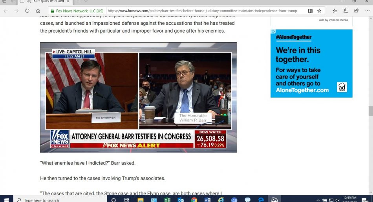This screenshot has height=202, width=373.
Task: Open the chat bubble app on taskbar
Action: click(248, 200)
